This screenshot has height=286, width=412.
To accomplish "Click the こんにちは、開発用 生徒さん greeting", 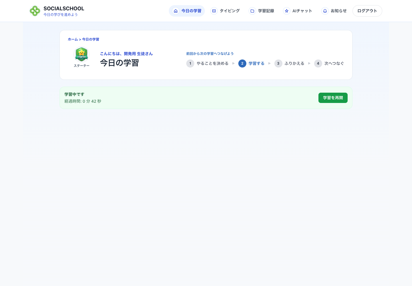I will 126,54.
